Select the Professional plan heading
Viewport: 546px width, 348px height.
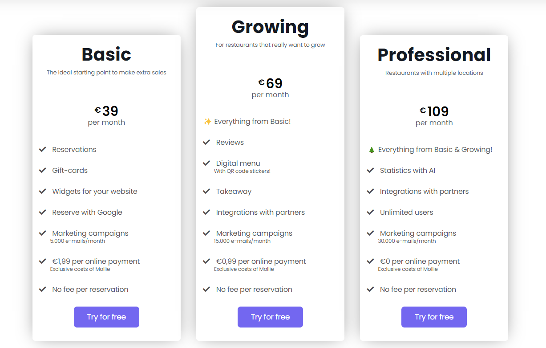point(434,54)
